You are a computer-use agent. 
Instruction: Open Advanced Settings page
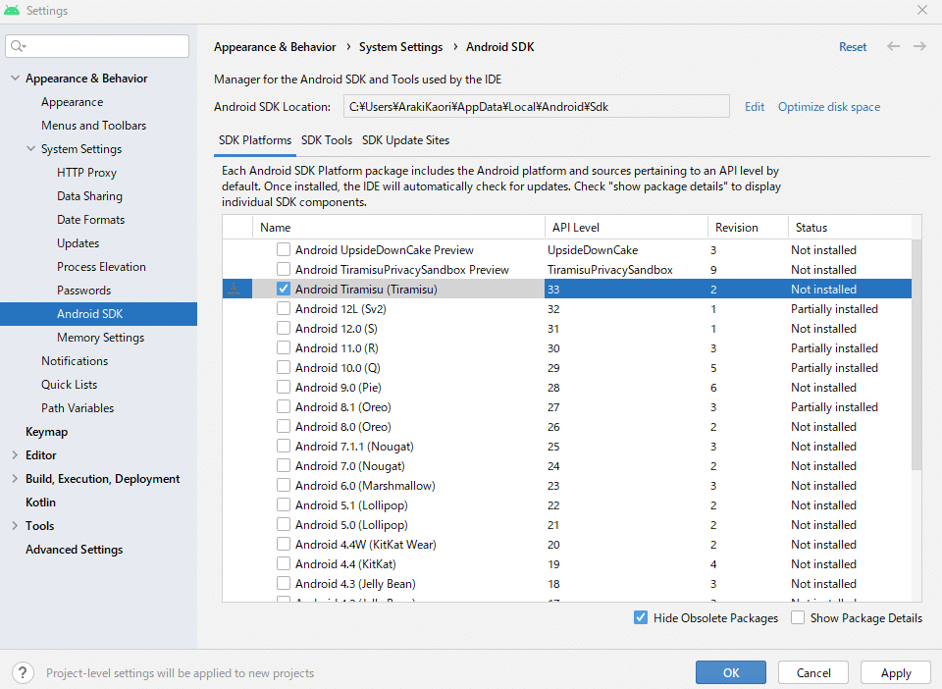point(74,549)
